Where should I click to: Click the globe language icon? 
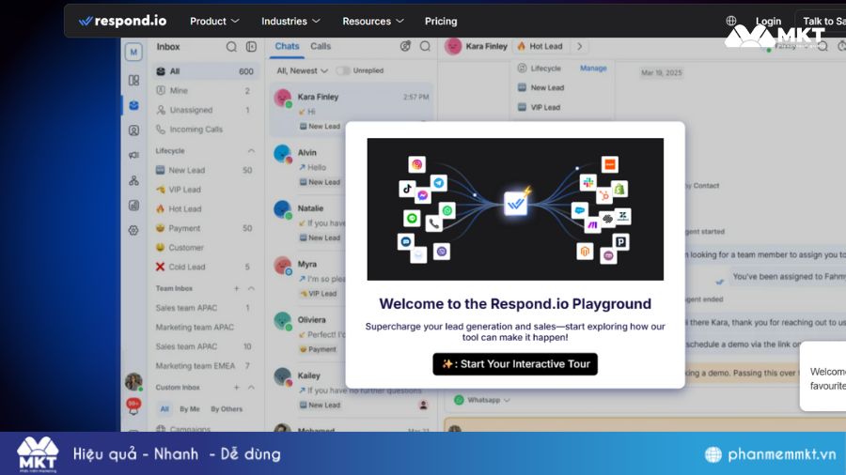pos(731,21)
